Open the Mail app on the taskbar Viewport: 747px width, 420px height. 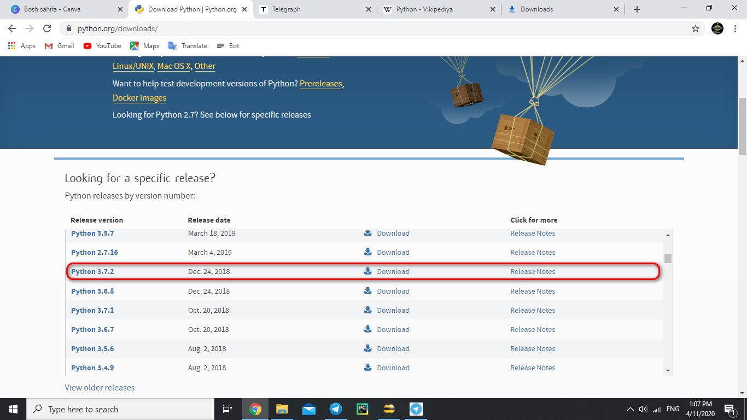(308, 409)
